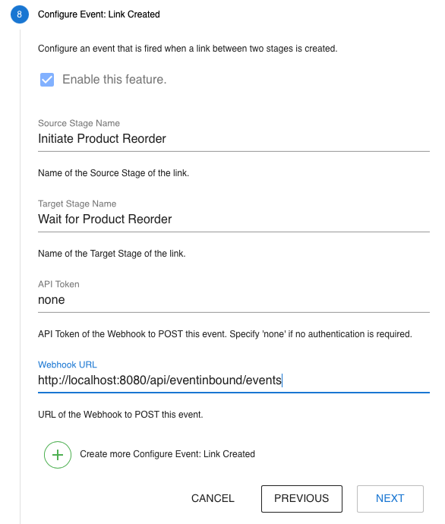Click the Source Stage Name label
445x524 pixels.
click(79, 123)
